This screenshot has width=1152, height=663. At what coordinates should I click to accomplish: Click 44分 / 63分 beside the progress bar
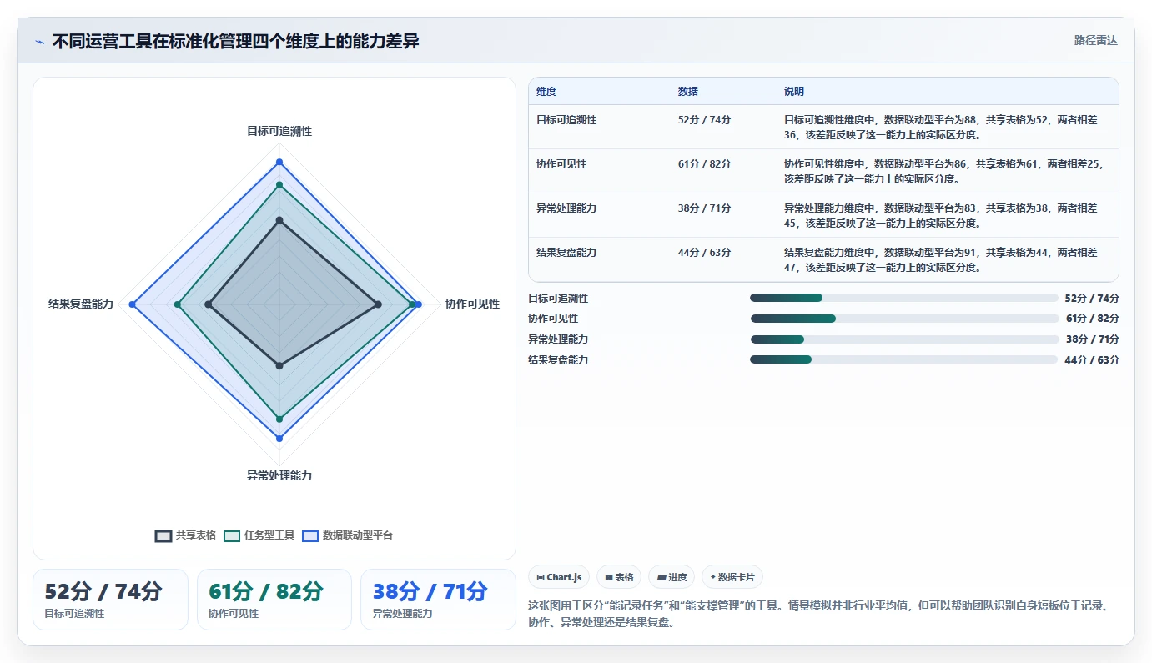pos(1092,360)
